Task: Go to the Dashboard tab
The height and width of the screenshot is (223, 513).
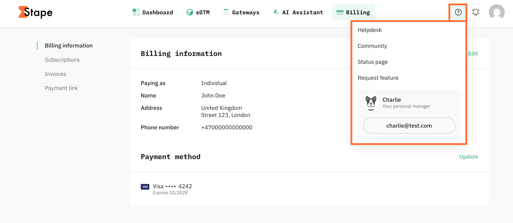Action: [x=153, y=12]
